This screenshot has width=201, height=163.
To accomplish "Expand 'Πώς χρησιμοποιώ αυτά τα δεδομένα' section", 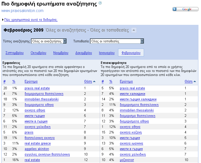I will (x=31, y=20).
